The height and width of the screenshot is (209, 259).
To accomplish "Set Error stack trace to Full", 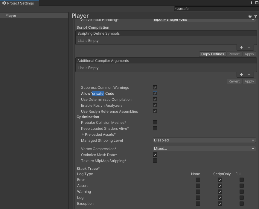I will click(242, 180).
